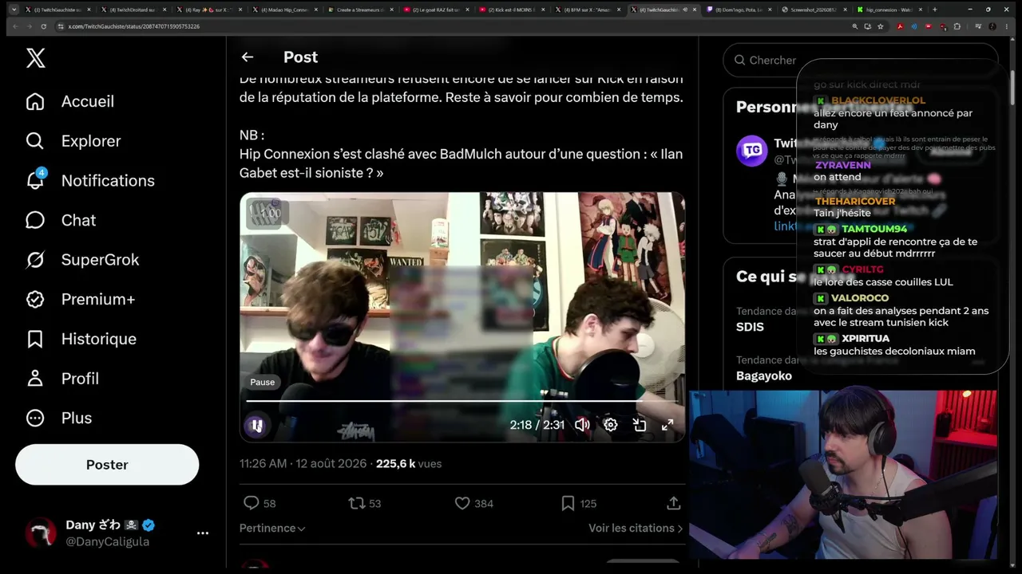
Task: Switch to the Madao Hip_Connexion tab
Action: 283,10
